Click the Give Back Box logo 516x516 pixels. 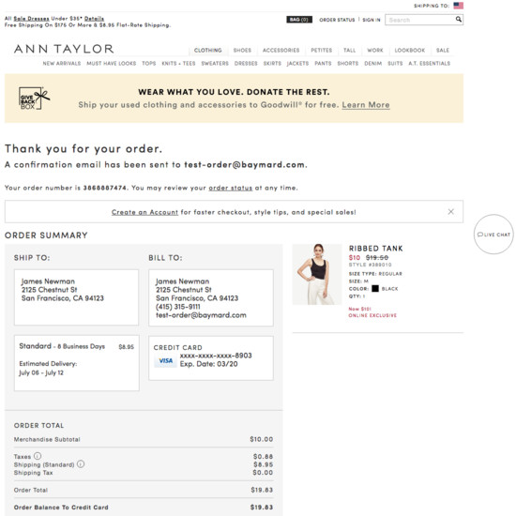pos(34,99)
